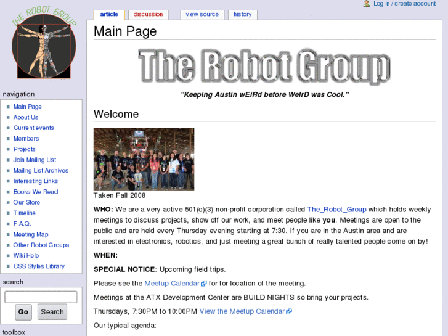Click the Welcome section heading
448x336 pixels.
[116, 114]
